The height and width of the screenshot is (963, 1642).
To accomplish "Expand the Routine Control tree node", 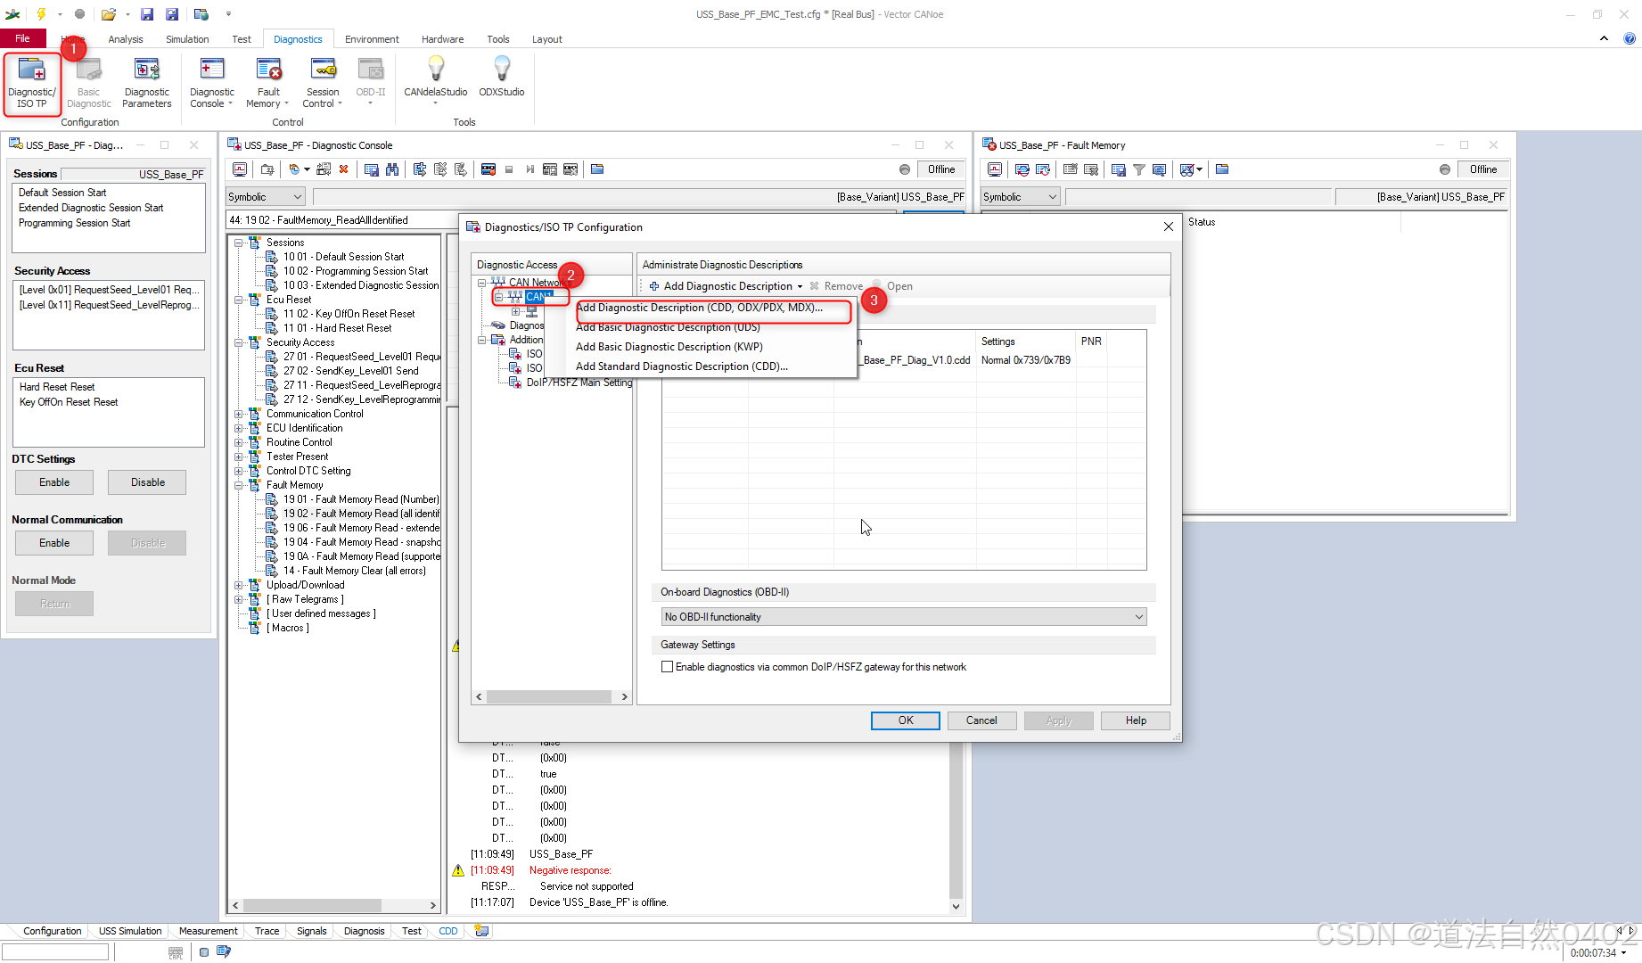I will pos(239,442).
